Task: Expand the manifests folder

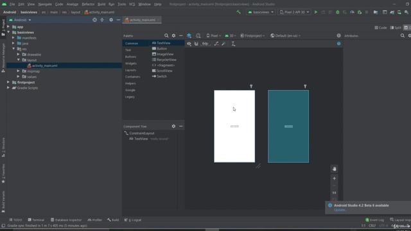Action: tap(13, 38)
